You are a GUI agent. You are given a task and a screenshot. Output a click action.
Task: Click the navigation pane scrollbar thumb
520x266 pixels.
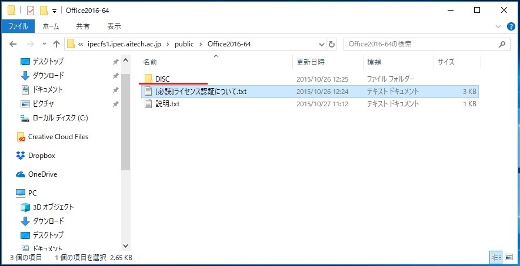[x=125, y=122]
